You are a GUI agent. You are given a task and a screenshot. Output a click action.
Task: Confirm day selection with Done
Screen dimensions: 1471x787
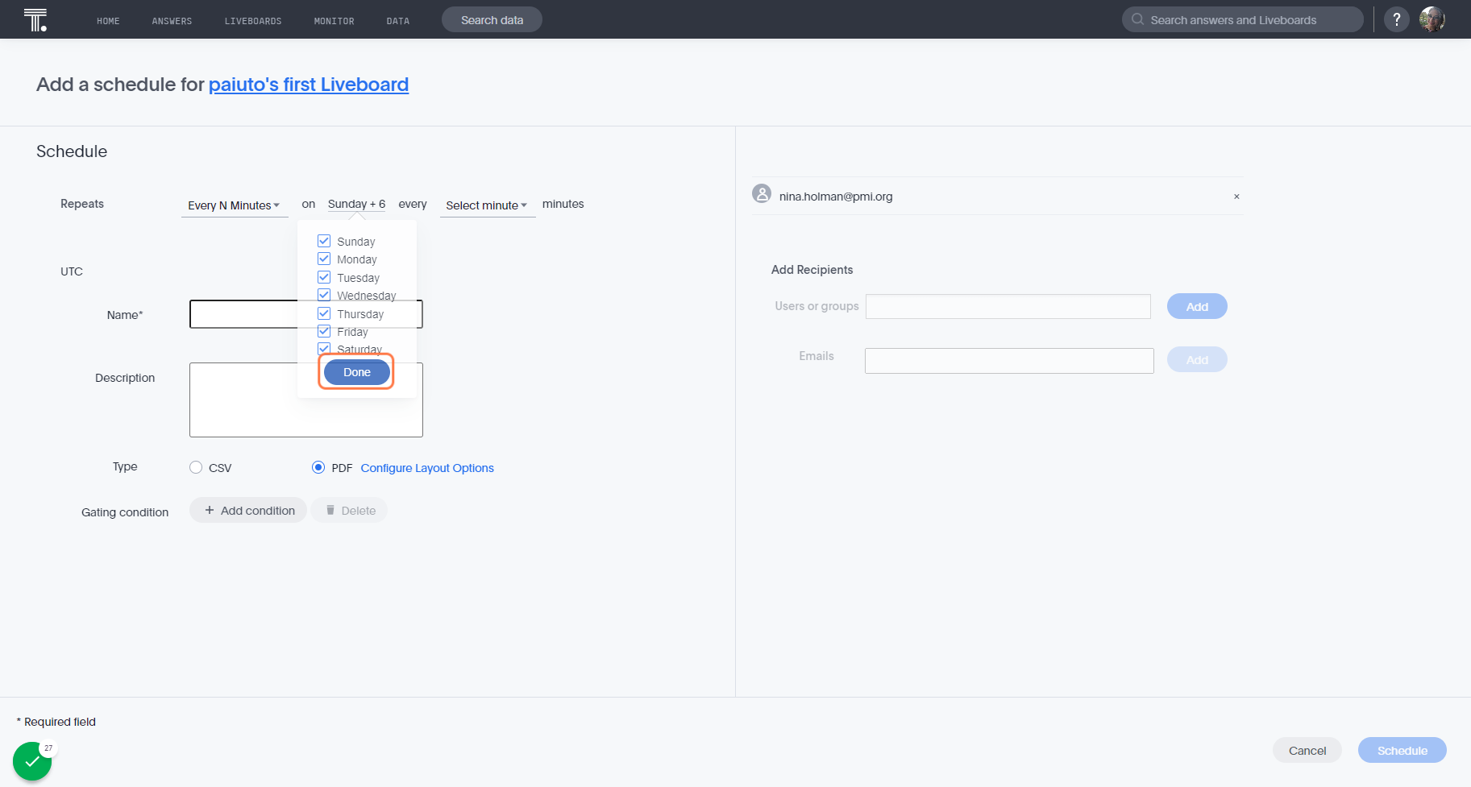click(357, 372)
